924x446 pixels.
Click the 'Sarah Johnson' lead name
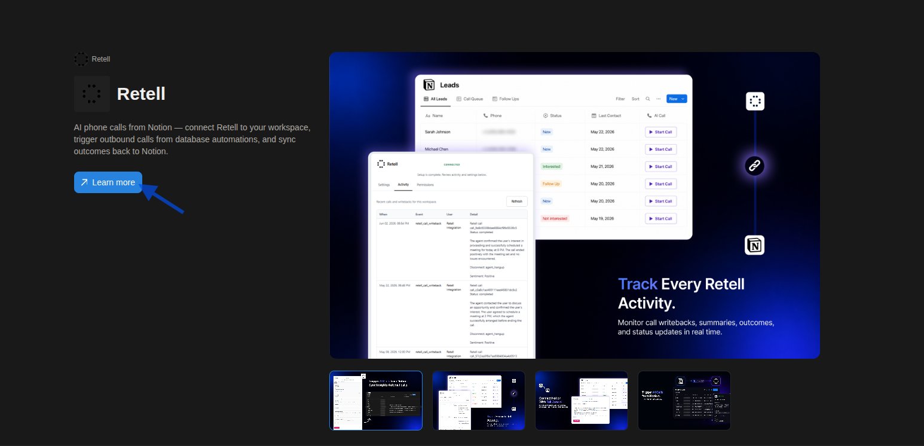pos(437,132)
